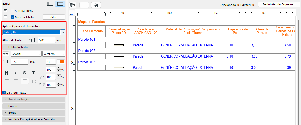The height and width of the screenshot is (125, 301).
Task: Enable the Agrupar Itens checkbox
Action: tap(13, 11)
